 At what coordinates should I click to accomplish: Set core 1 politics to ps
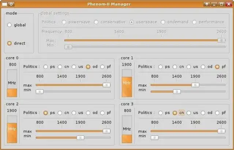pyautogui.click(x=161, y=67)
